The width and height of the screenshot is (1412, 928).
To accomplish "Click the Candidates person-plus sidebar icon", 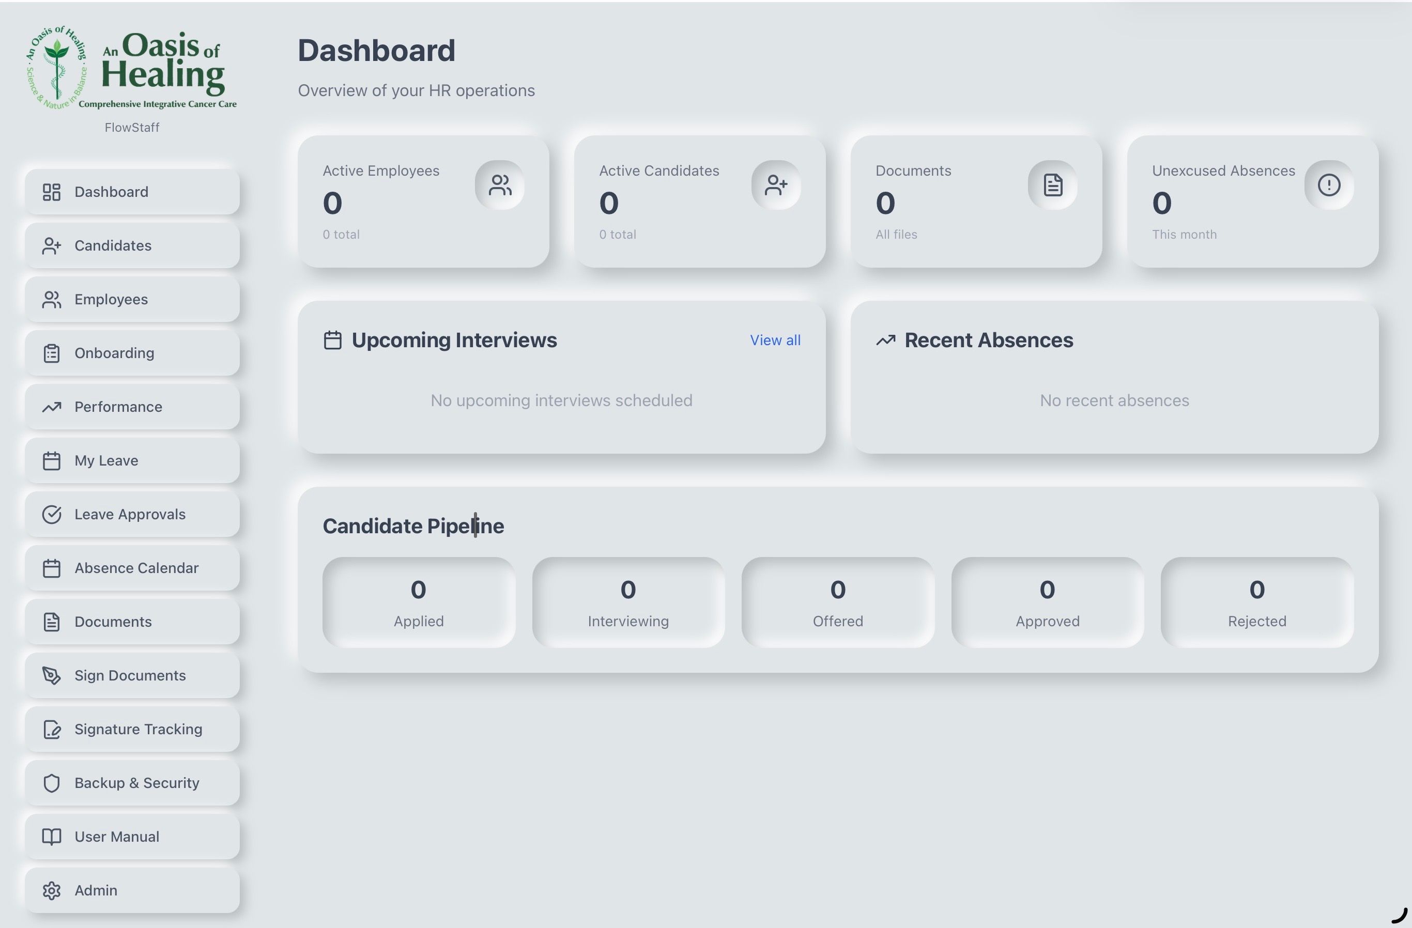I will 52,245.
